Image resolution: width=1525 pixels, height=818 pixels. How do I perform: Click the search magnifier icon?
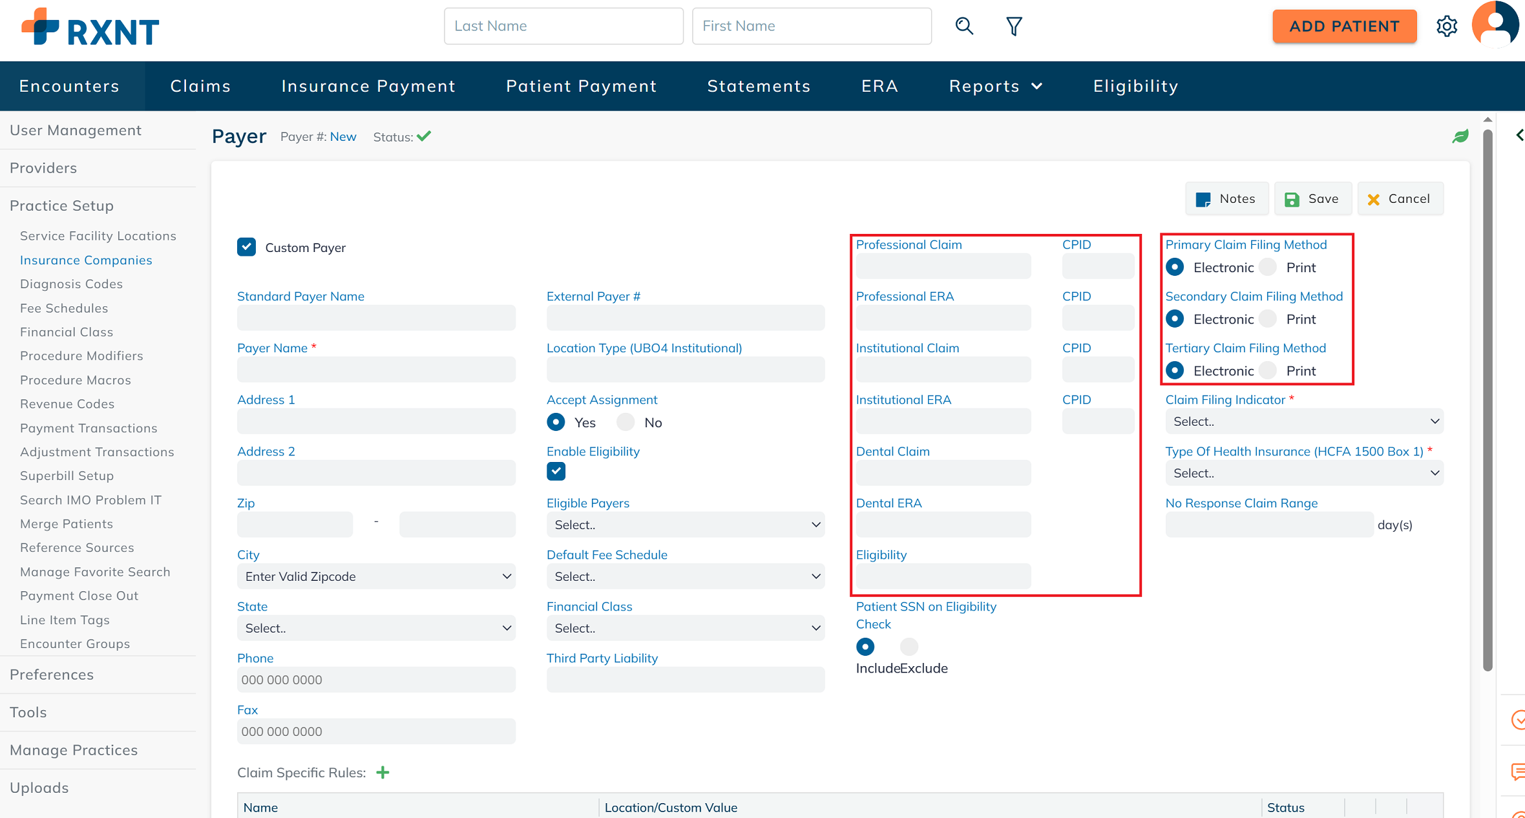pyautogui.click(x=964, y=26)
